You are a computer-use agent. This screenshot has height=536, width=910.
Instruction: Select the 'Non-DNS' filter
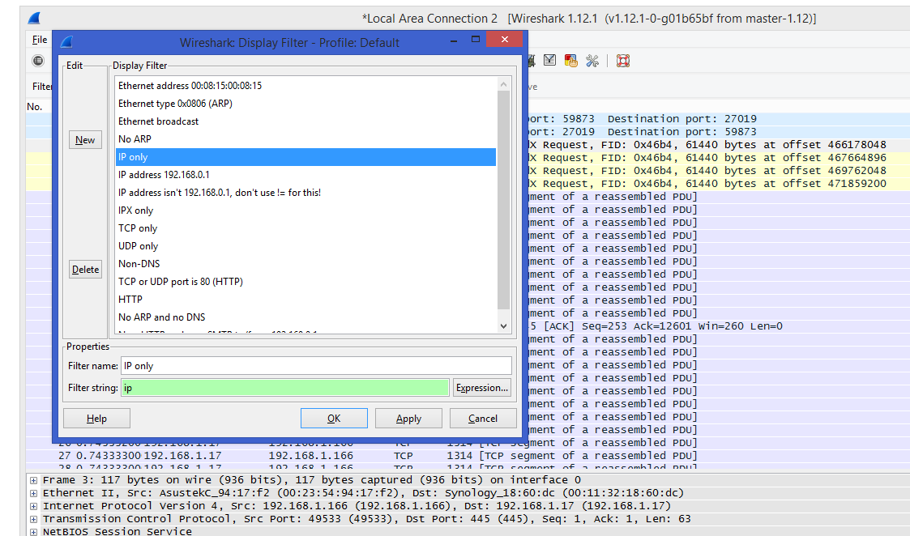click(x=305, y=264)
